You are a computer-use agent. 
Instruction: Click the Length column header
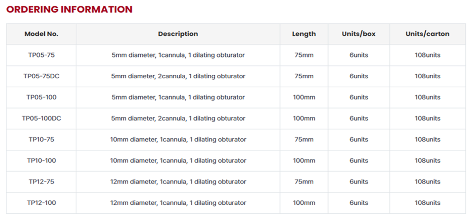pos(304,34)
